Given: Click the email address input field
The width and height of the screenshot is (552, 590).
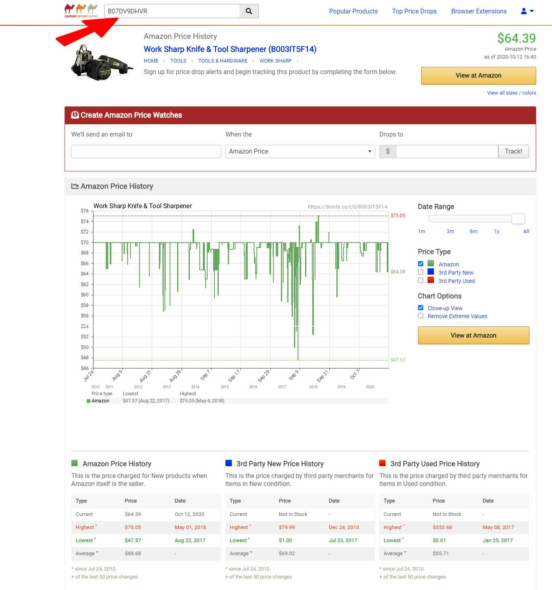Looking at the screenshot, I should [146, 152].
